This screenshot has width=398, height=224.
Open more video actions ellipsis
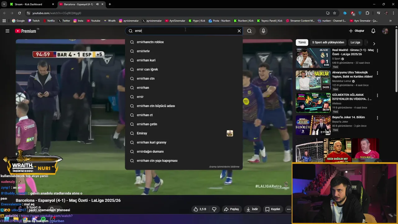point(289,209)
